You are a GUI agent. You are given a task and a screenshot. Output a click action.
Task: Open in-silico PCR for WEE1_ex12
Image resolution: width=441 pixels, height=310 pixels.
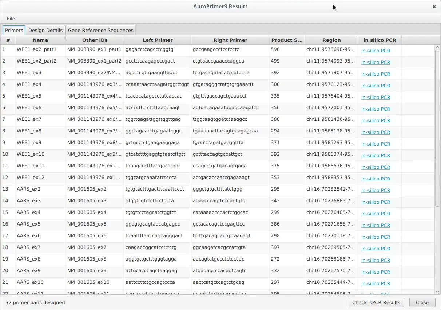pos(376,179)
